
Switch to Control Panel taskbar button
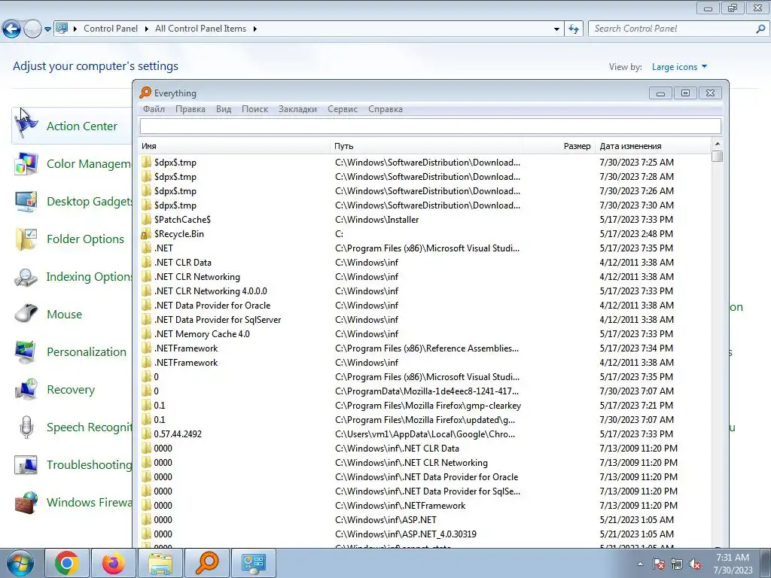pos(254,563)
